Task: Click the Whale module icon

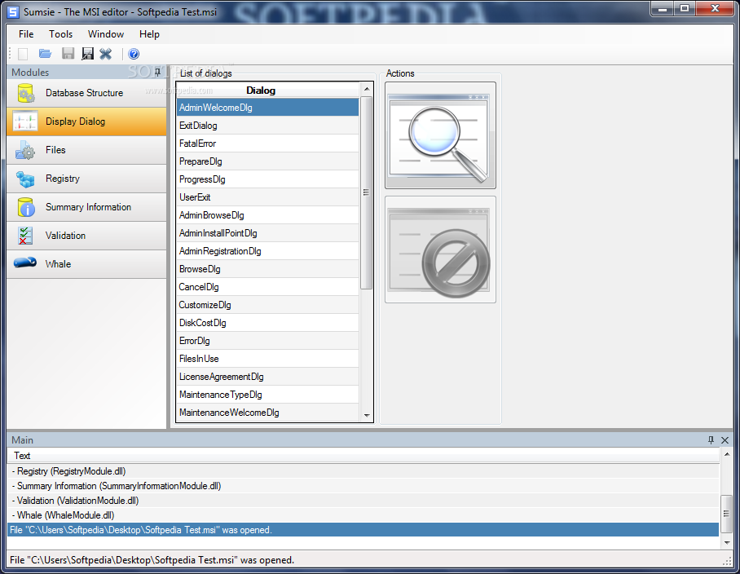Action: click(25, 263)
